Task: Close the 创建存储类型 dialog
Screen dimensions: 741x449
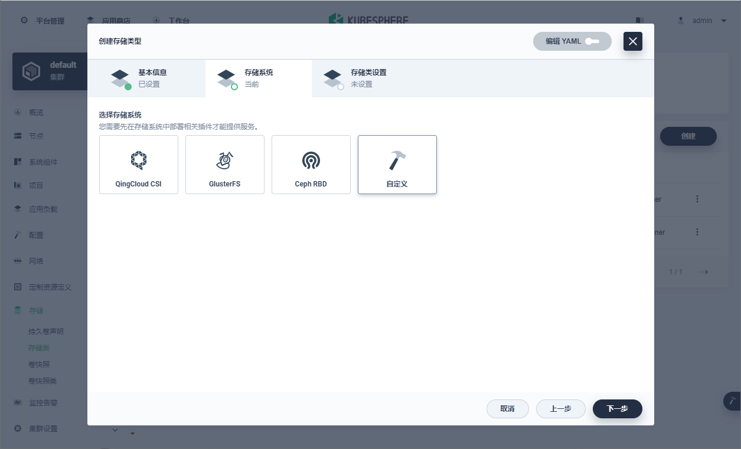Action: tap(633, 41)
